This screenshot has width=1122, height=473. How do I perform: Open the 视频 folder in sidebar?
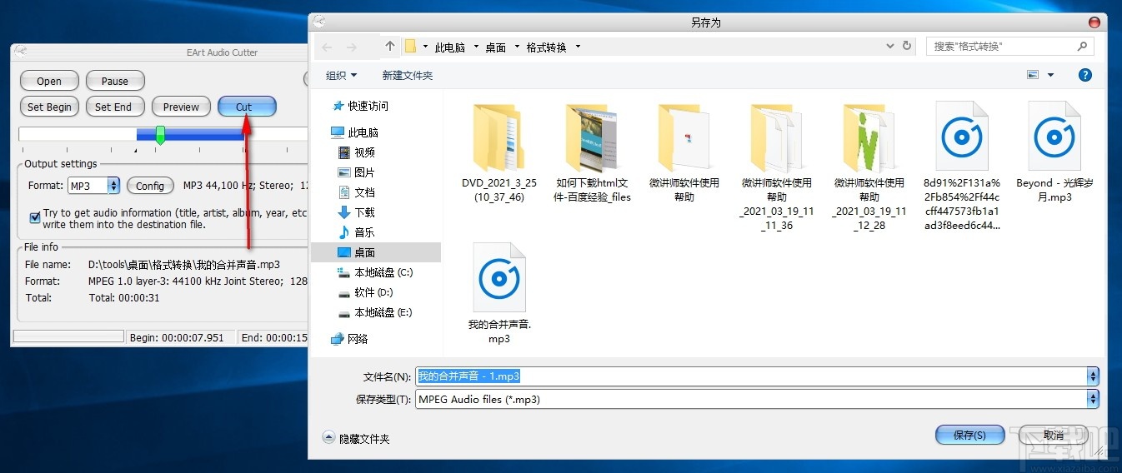point(357,152)
